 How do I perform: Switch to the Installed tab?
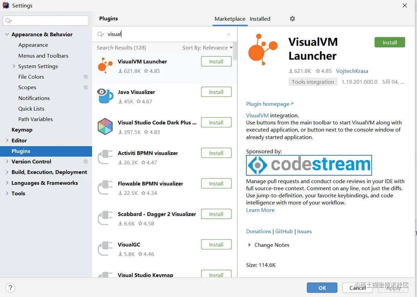pyautogui.click(x=260, y=19)
